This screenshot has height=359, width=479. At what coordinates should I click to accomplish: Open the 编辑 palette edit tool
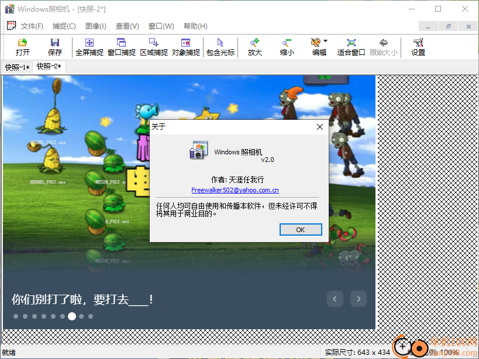tap(318, 47)
